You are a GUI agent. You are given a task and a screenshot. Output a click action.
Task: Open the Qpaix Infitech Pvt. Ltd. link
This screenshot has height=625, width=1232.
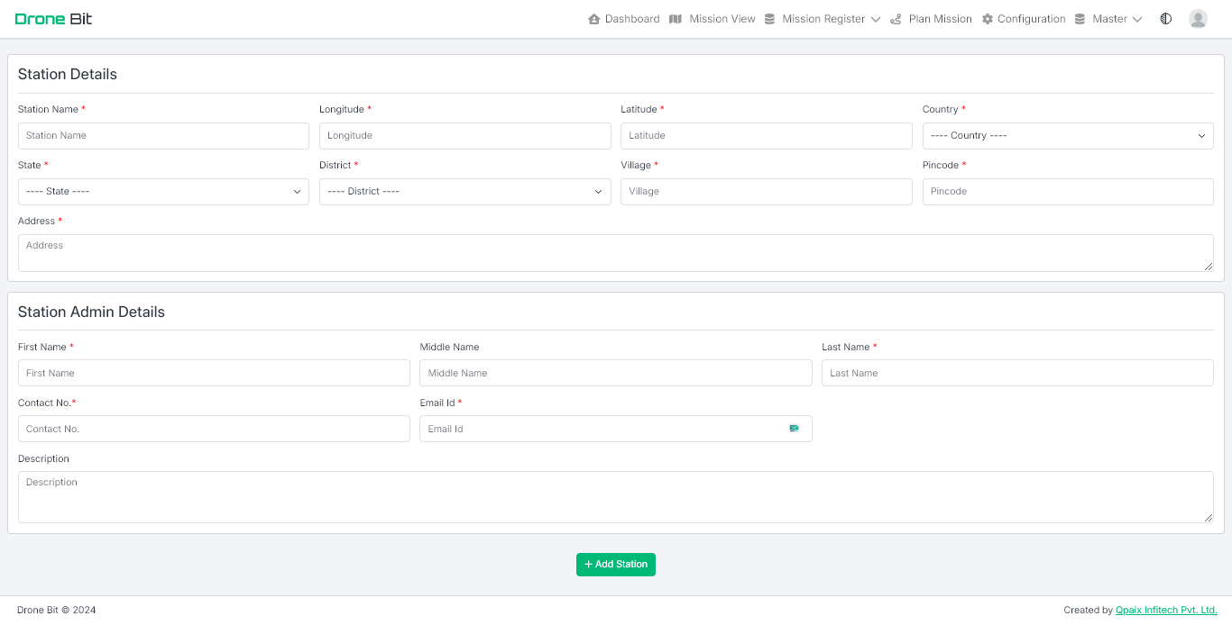1165,611
